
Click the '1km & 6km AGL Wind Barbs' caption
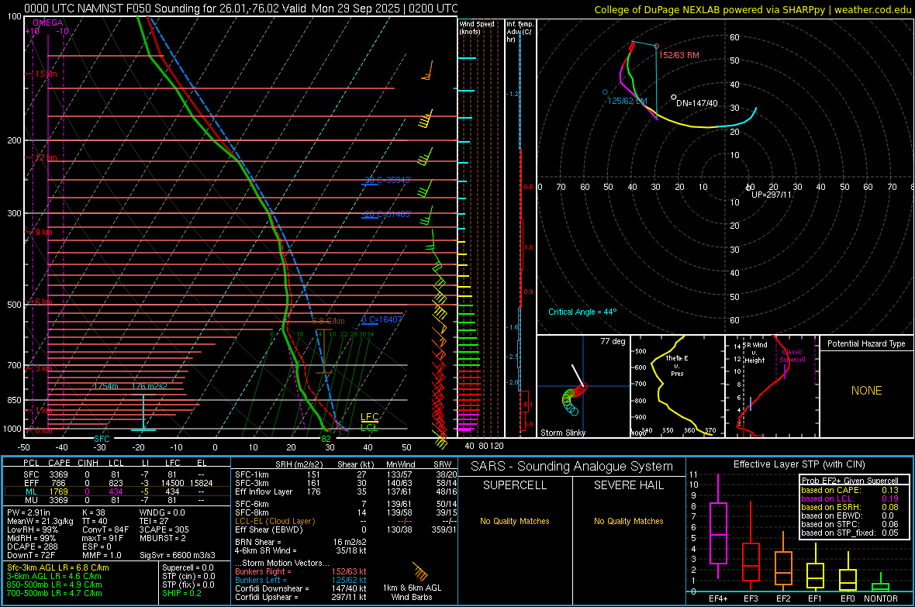click(412, 592)
